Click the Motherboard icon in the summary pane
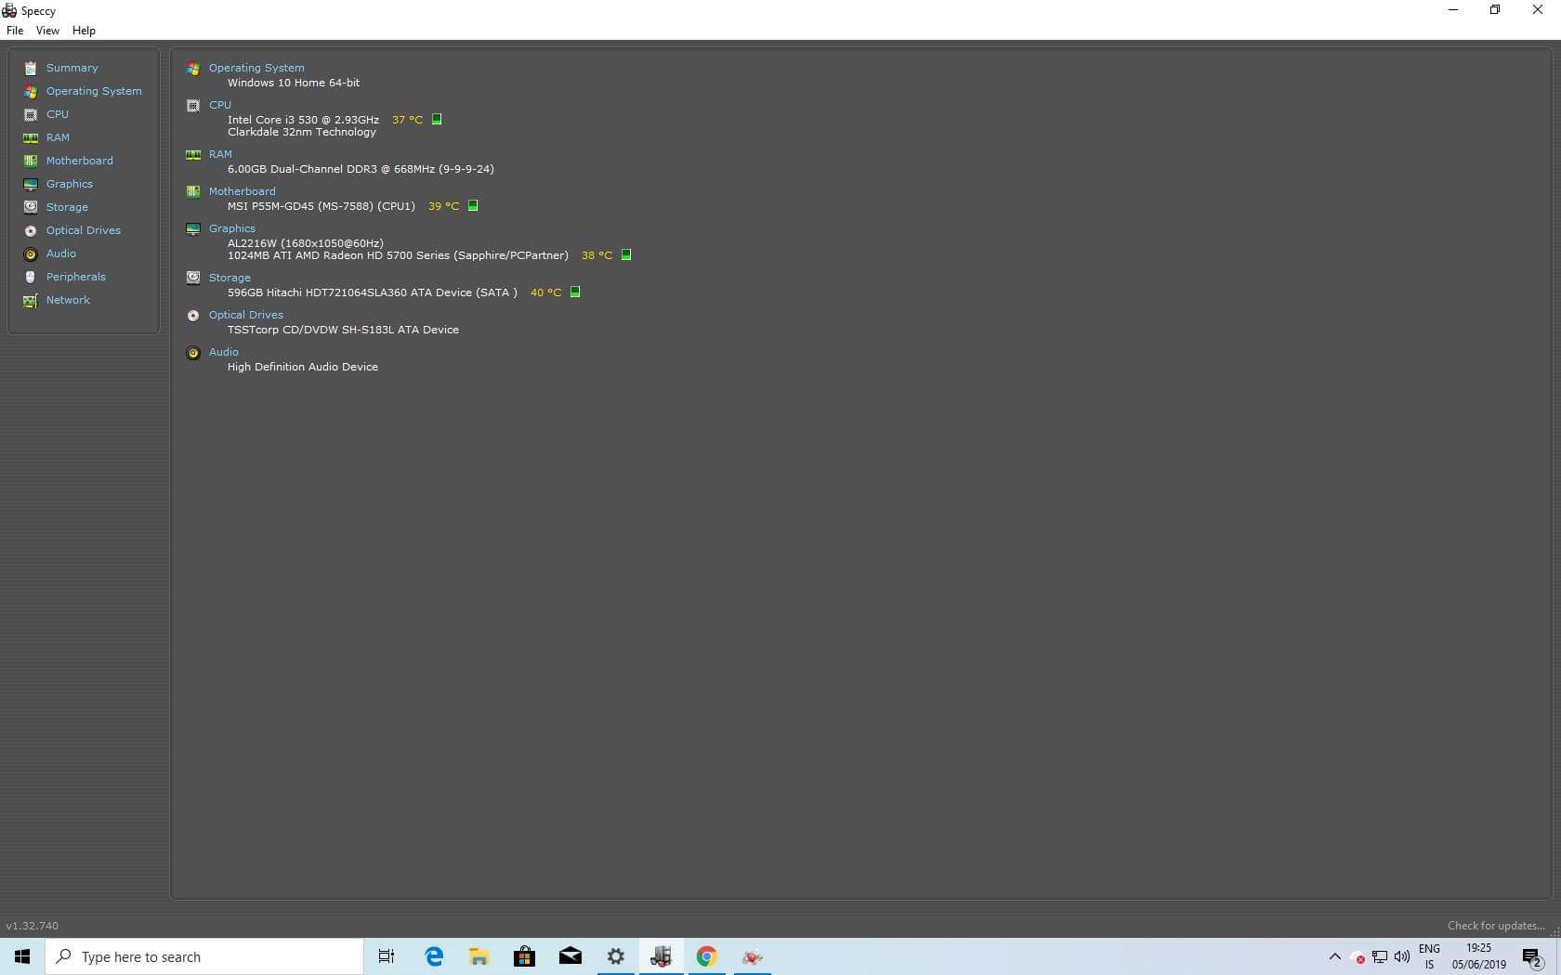Image resolution: width=1561 pixels, height=975 pixels. tap(193, 192)
